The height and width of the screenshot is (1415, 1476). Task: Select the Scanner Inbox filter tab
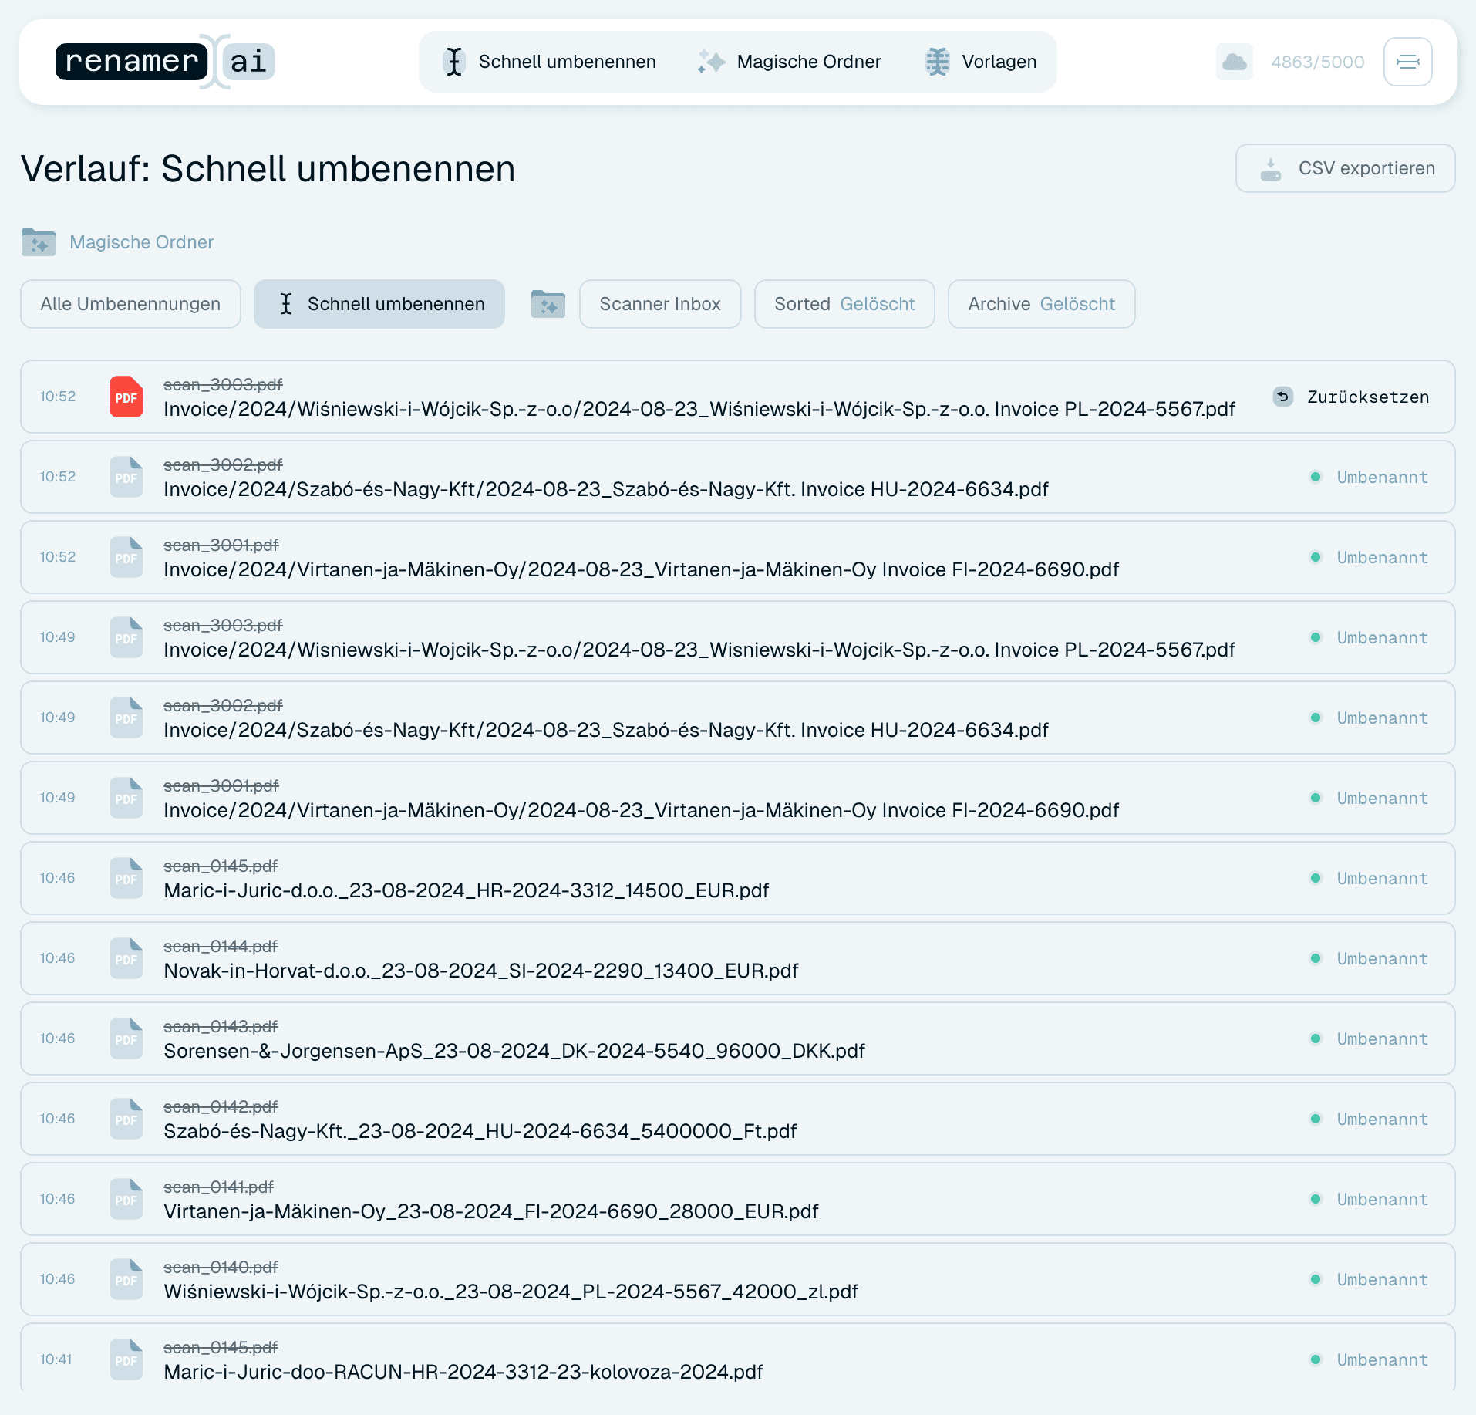[660, 304]
